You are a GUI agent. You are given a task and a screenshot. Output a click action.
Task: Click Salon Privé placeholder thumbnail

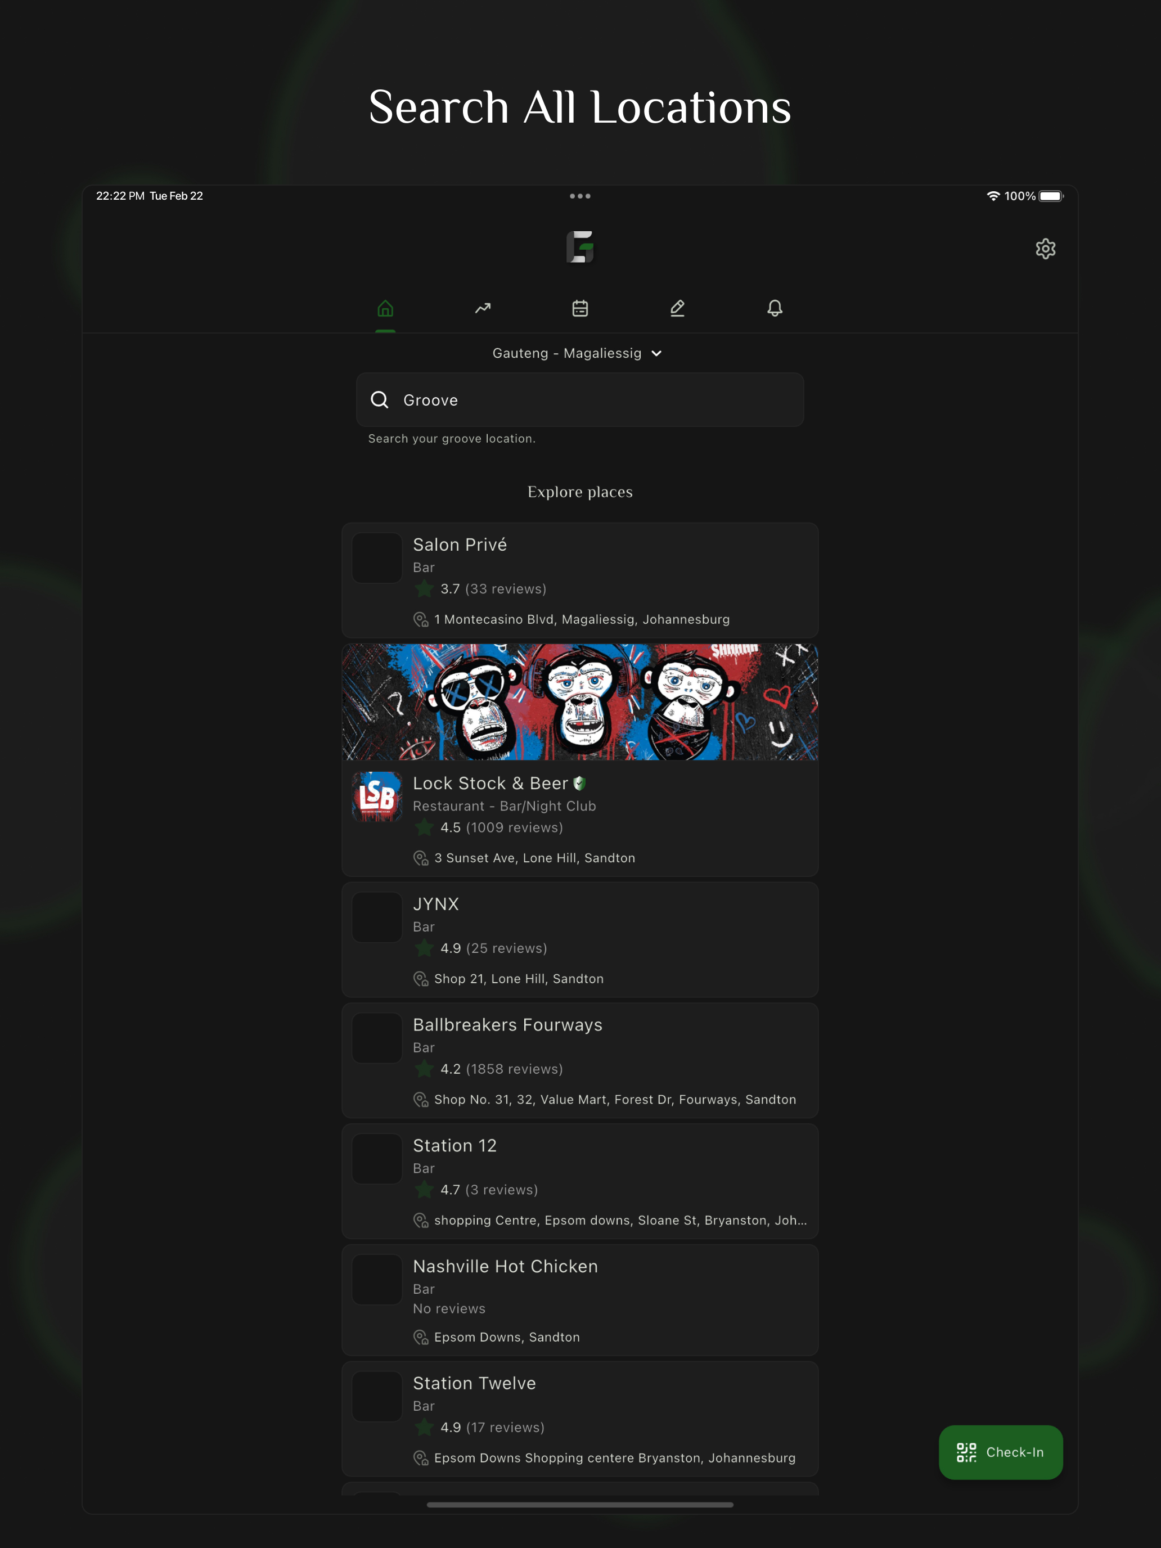377,558
